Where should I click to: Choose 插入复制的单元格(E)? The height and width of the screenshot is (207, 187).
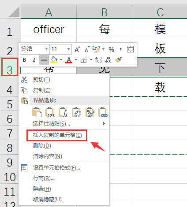[x=57, y=135]
